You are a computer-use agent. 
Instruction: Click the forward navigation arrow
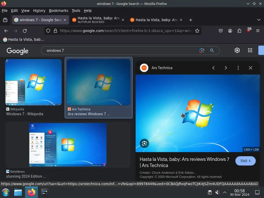point(15,31)
